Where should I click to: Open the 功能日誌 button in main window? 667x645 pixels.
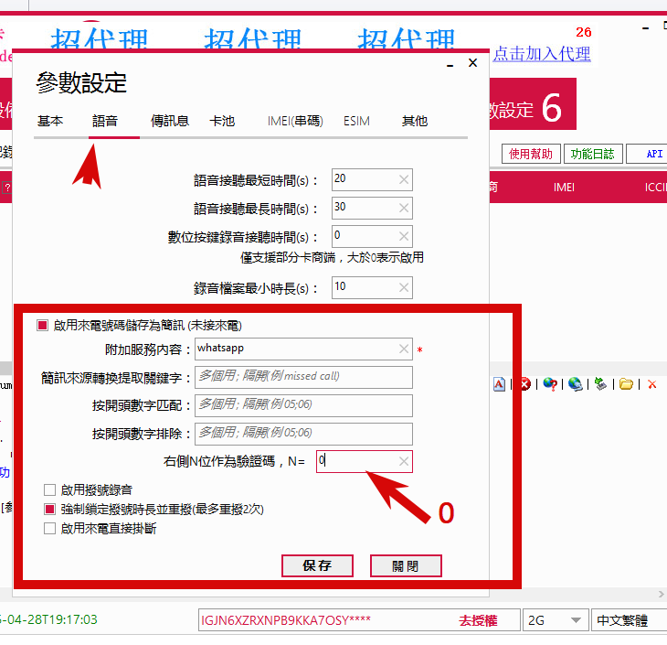593,154
